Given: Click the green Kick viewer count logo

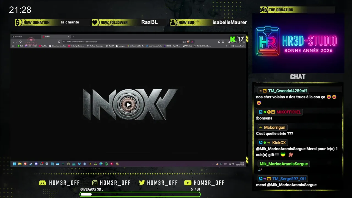Looking at the screenshot, I should [233, 39].
